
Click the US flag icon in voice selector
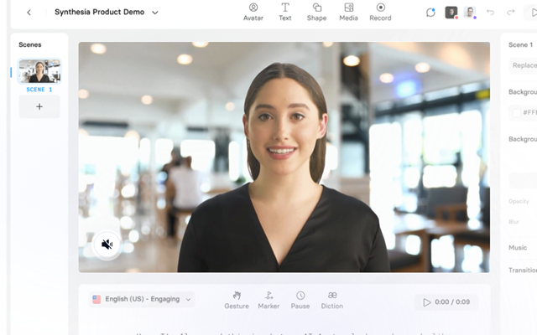pos(96,300)
